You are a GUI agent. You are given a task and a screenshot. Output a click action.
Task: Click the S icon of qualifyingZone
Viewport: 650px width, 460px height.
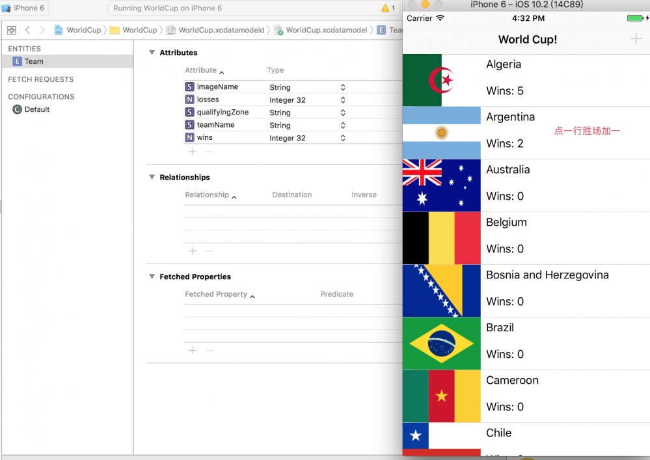pos(189,112)
